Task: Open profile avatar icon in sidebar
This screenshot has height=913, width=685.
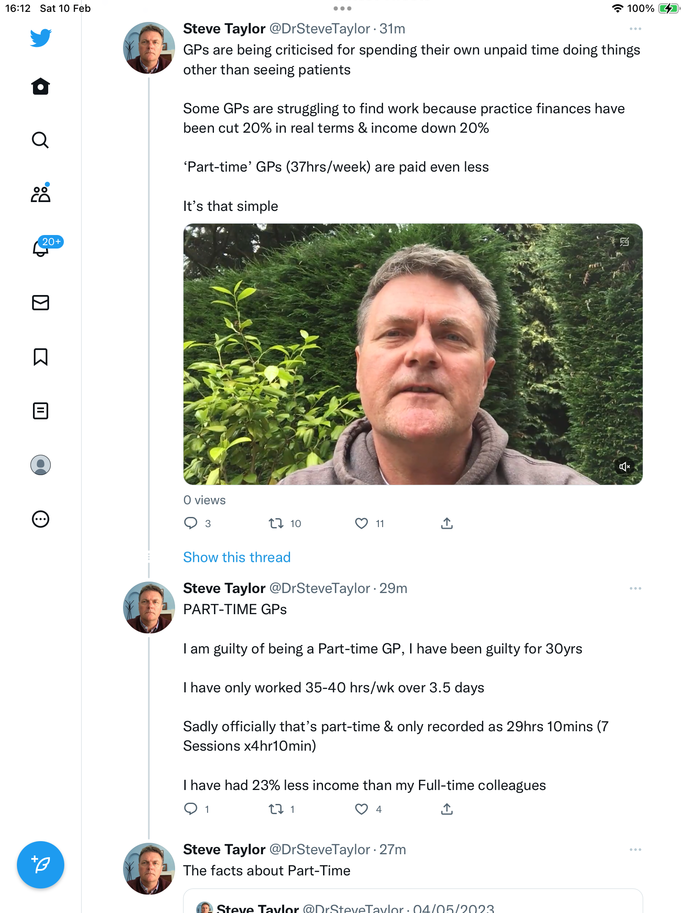Action: 41,465
